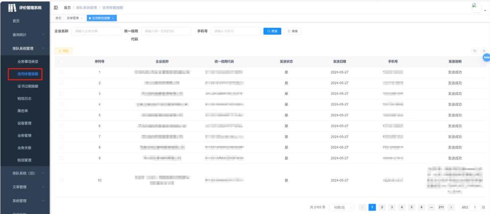The height and width of the screenshot is (214, 490).
Task: Tick the header select-all checkbox
Action: pos(62,61)
